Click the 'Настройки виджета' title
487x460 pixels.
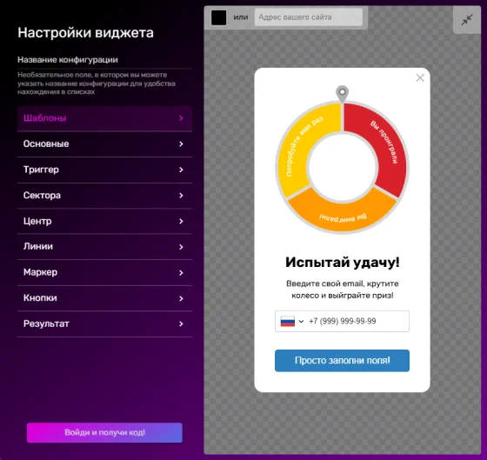point(85,33)
